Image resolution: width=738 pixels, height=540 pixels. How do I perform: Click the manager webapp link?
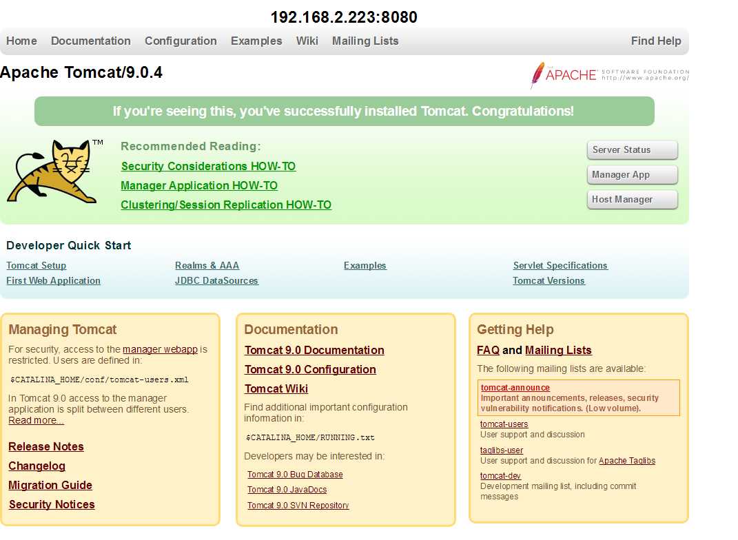160,349
